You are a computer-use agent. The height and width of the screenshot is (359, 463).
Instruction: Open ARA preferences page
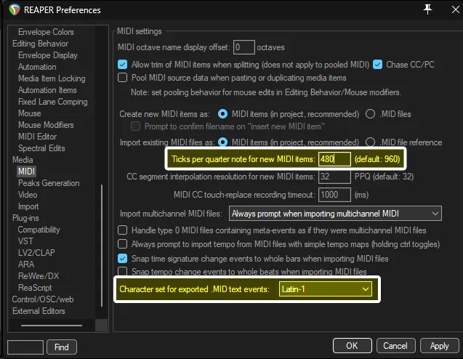coord(26,265)
